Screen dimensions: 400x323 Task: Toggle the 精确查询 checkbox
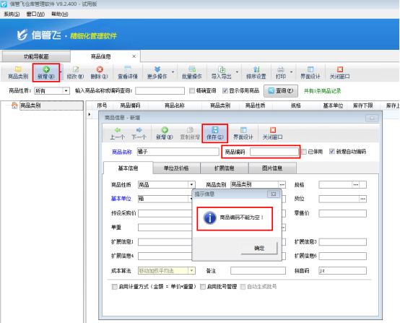pyautogui.click(x=192, y=90)
